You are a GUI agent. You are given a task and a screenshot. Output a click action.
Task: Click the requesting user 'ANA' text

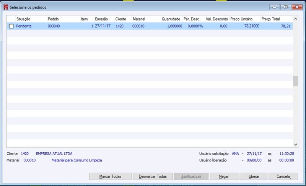pos(235,153)
